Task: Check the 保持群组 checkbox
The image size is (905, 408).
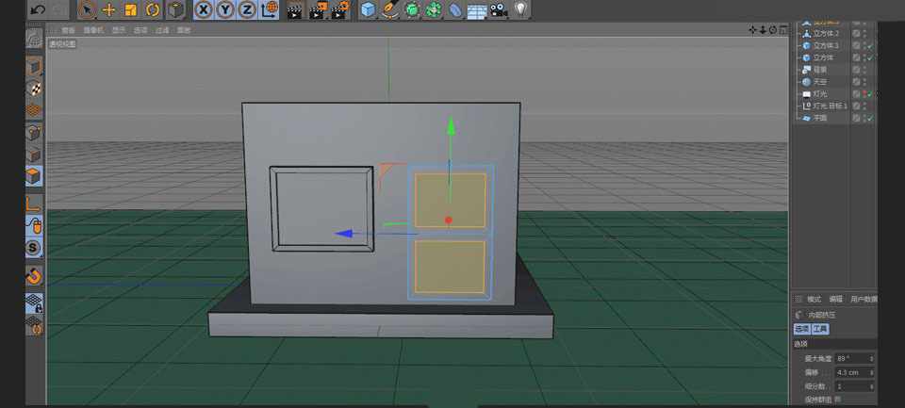Action: coord(838,400)
